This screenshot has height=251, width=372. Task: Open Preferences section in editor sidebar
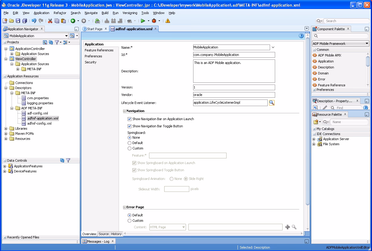coord(93,56)
